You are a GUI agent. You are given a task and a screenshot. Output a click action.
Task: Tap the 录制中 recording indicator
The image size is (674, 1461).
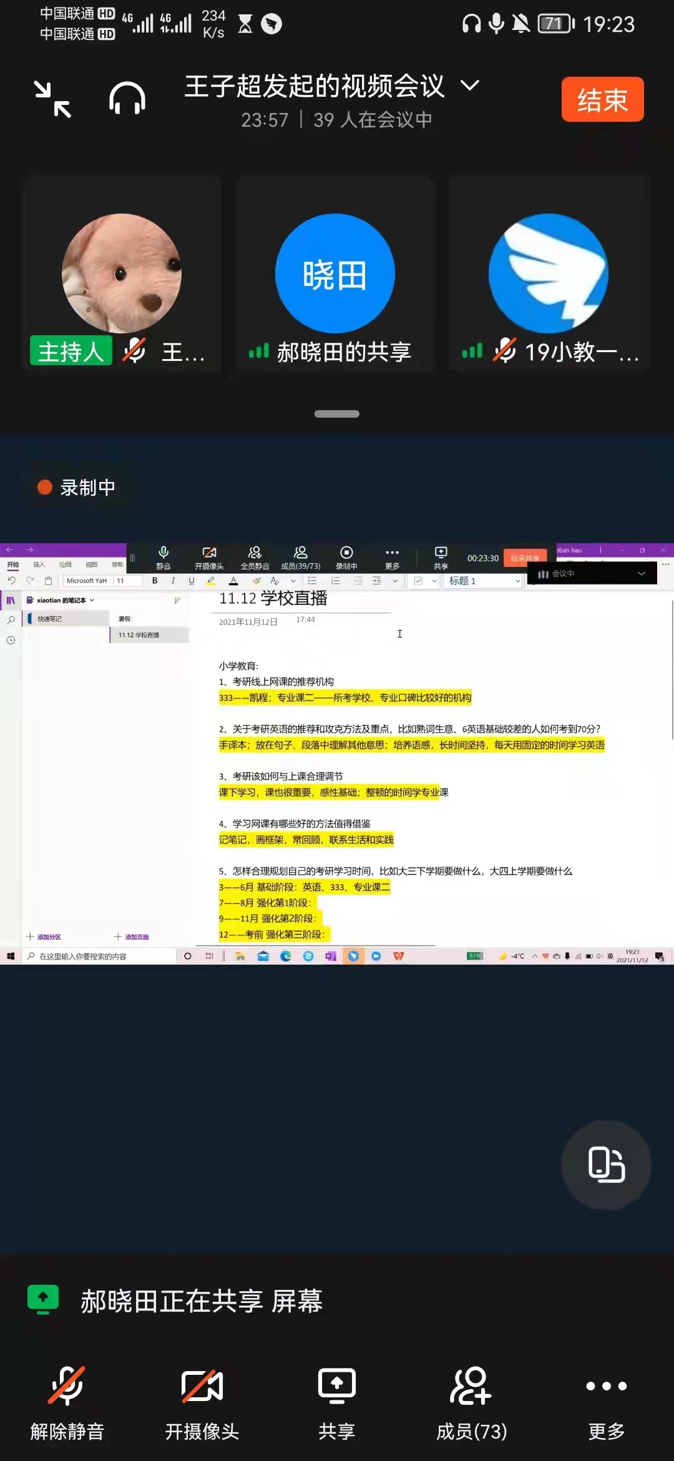point(77,488)
